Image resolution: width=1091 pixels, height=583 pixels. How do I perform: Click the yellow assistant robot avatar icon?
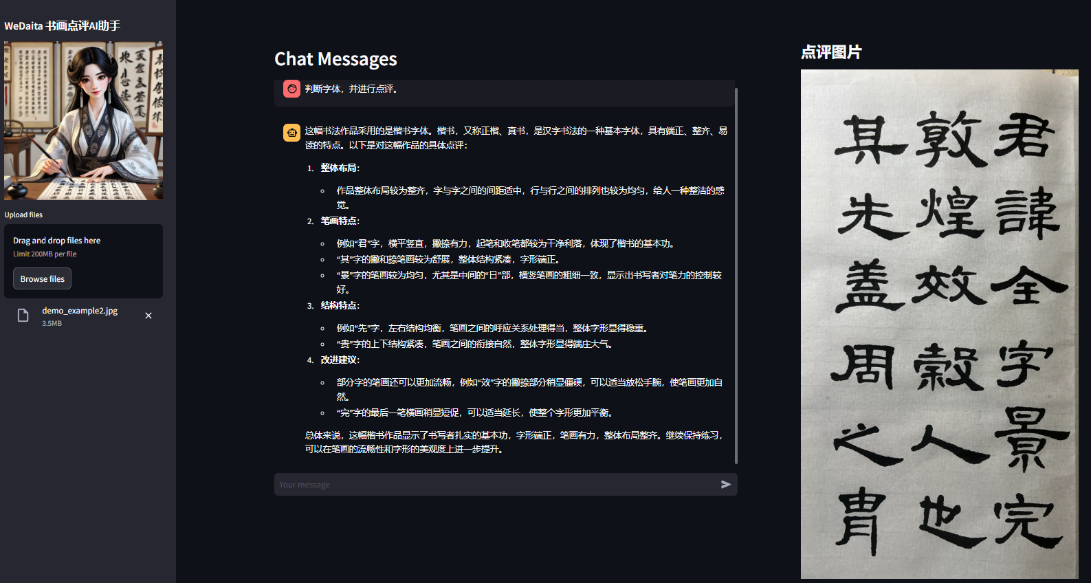pos(291,133)
